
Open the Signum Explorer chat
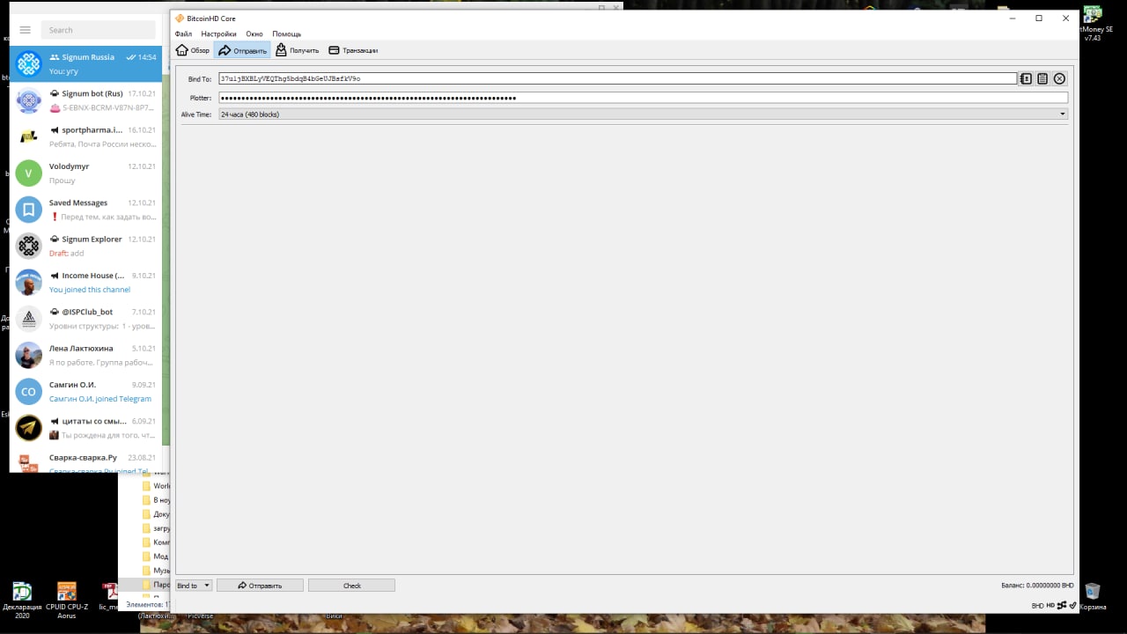click(85, 246)
